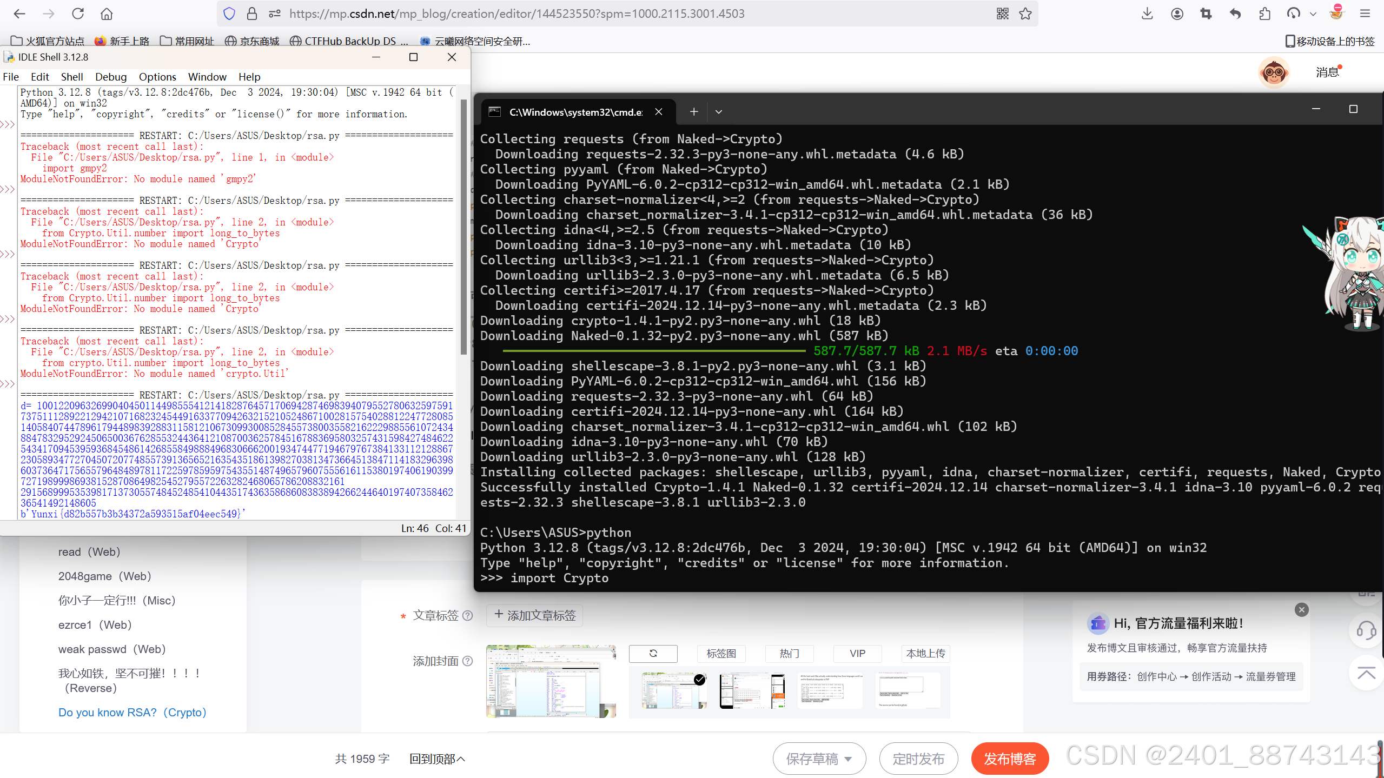This screenshot has width=1384, height=778.
Task: Expand the 保存草稿 dropdown arrow
Action: (x=849, y=759)
